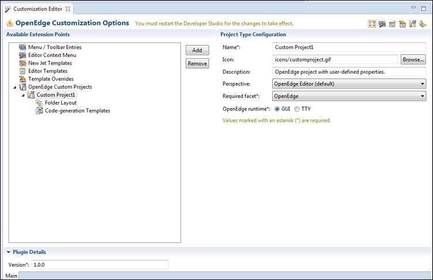Collapse the Custom Project1 node

pyautogui.click(x=23, y=96)
